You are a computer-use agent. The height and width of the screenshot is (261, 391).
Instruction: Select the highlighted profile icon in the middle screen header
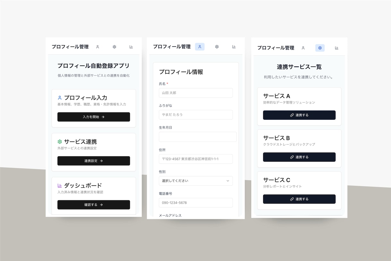click(x=200, y=47)
